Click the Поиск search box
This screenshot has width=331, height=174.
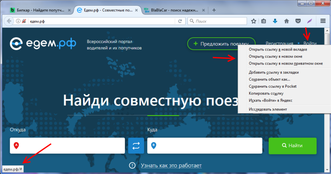[217, 21]
